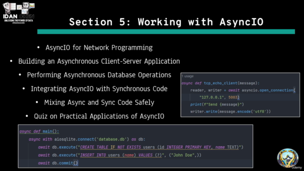Click the 'await db.commit()' line
This screenshot has height=171, width=304.
[58, 163]
